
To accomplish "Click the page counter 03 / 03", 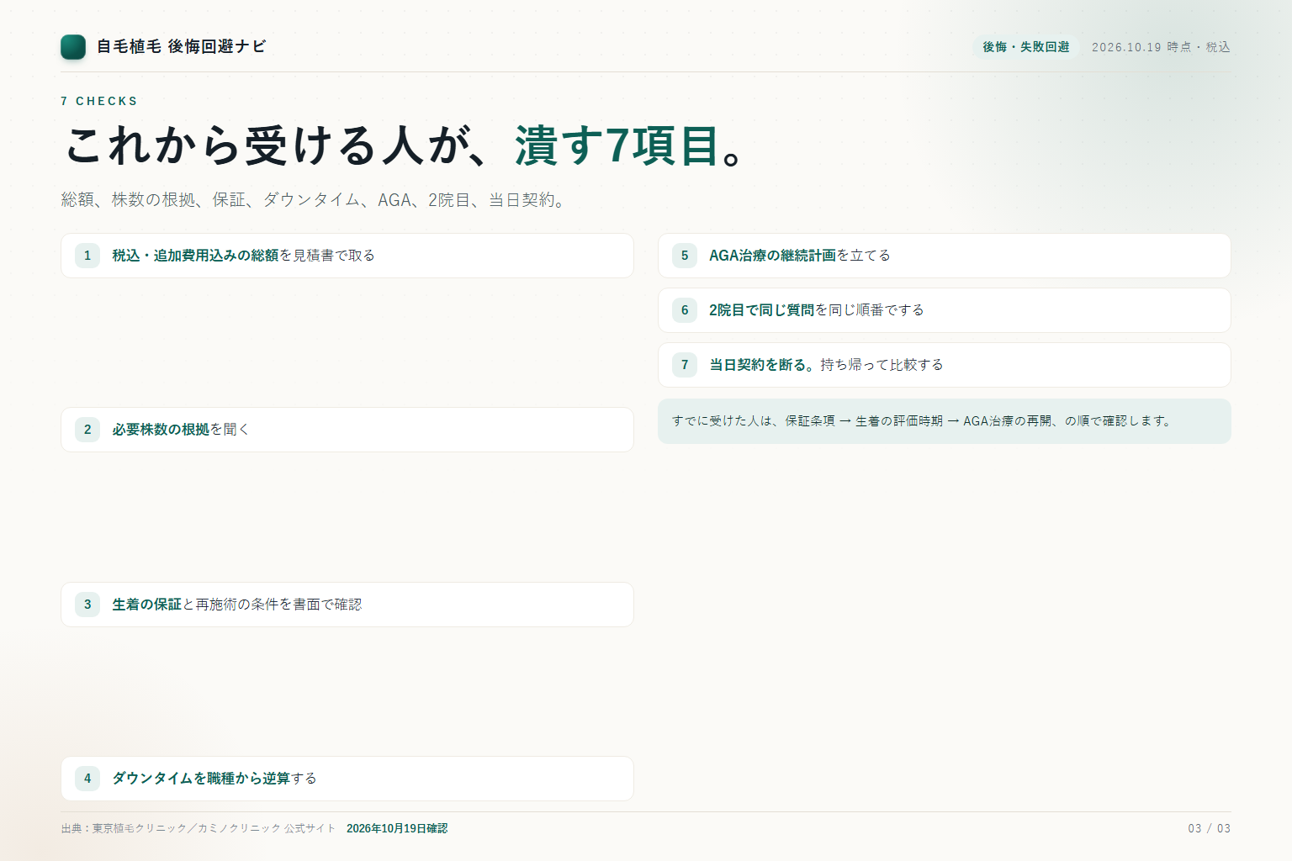I will tap(1209, 829).
